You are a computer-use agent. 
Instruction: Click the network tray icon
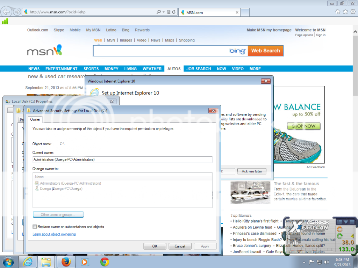coord(319,262)
